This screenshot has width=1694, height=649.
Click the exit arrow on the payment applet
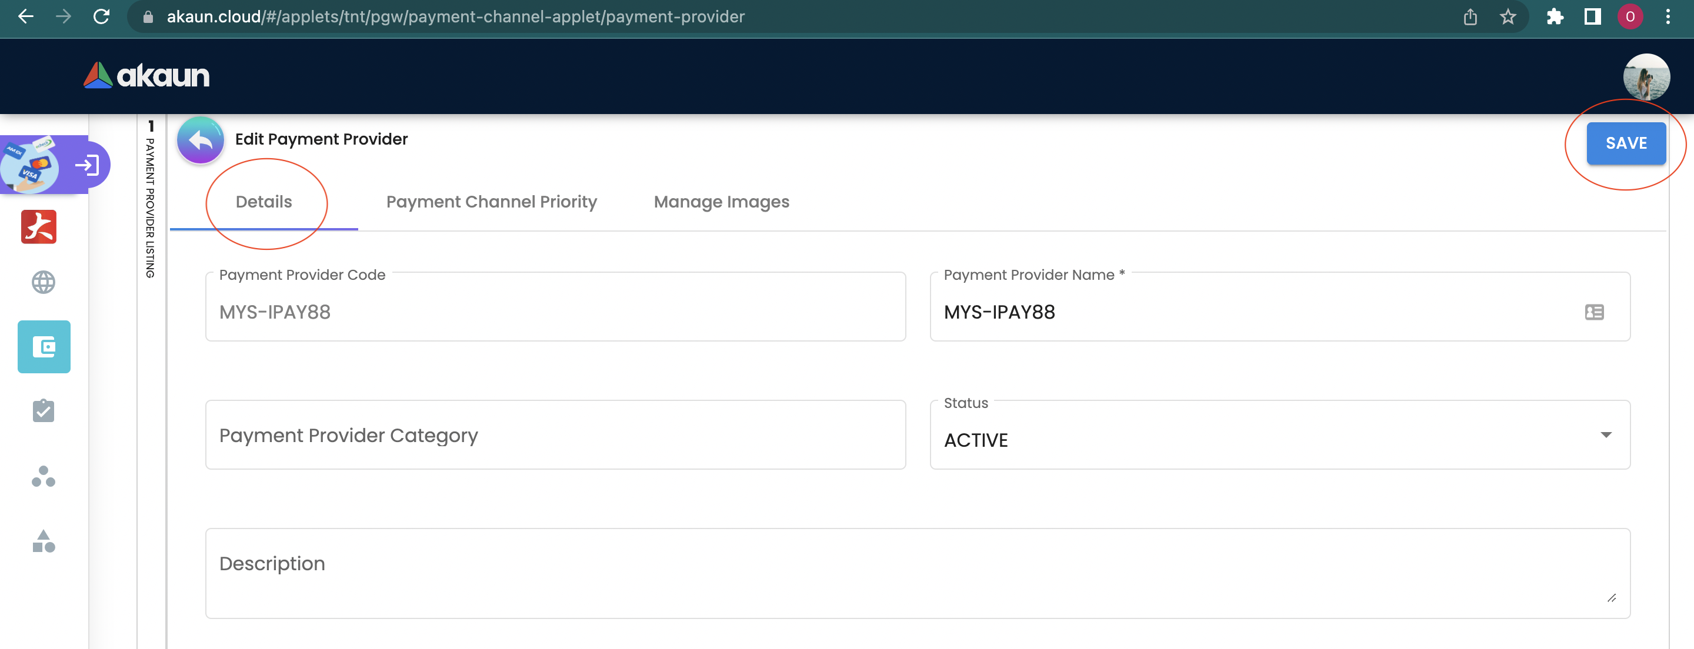coord(88,165)
